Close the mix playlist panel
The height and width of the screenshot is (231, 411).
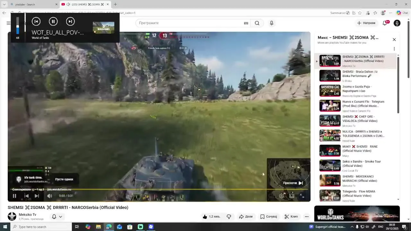tap(394, 39)
